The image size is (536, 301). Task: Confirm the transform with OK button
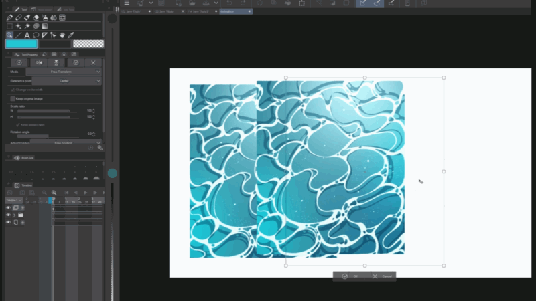click(350, 276)
